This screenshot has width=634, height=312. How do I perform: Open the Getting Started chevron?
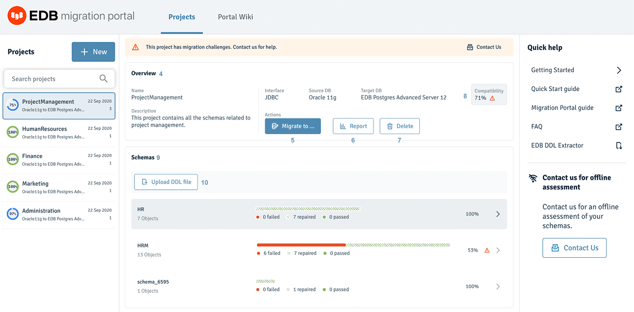pyautogui.click(x=618, y=70)
